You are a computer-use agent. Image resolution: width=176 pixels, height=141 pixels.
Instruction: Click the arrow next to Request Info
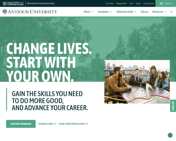(x=55, y=124)
